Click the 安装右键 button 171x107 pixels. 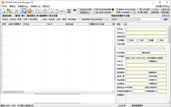pos(165,12)
